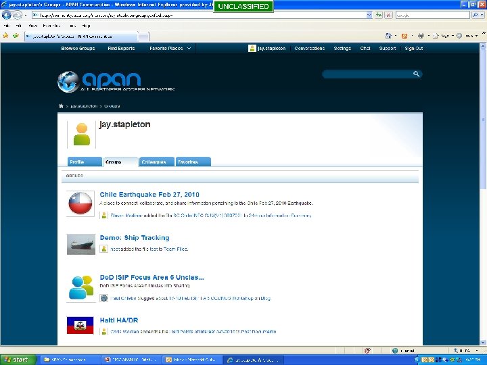This screenshot has height=365, width=487.
Task: Open the address bar dropdown arrow
Action: point(369,15)
